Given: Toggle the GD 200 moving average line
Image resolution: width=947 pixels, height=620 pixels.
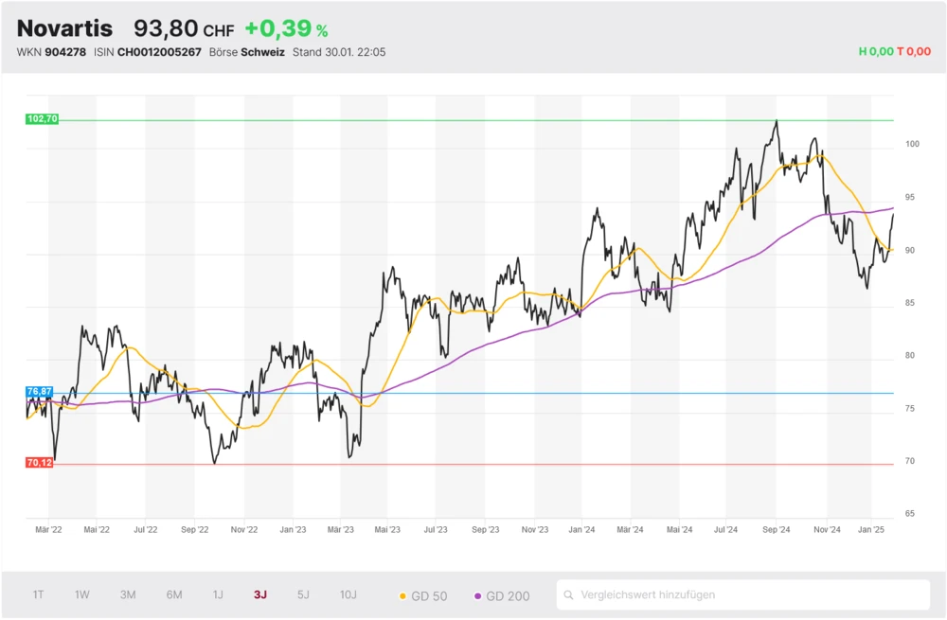Looking at the screenshot, I should [501, 596].
